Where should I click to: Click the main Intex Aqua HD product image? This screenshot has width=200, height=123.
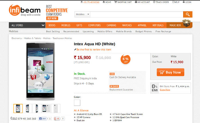point(41,71)
